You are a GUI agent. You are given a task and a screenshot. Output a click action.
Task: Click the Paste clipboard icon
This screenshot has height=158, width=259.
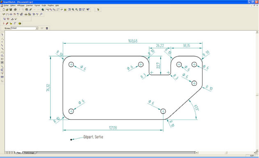(x=27, y=9)
